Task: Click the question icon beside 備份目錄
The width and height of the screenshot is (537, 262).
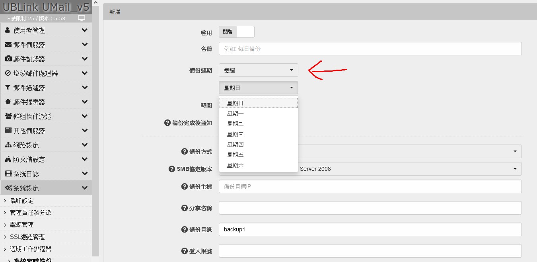Action: coord(184,229)
